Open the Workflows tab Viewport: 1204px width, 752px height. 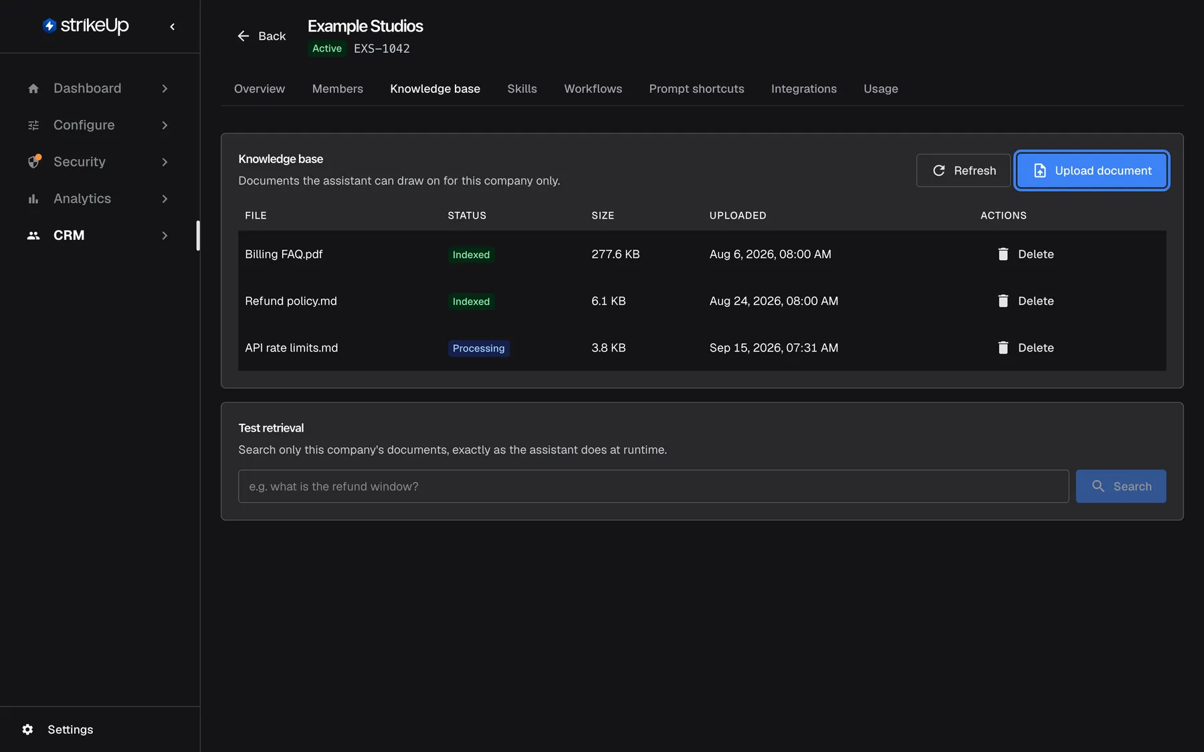click(x=593, y=89)
